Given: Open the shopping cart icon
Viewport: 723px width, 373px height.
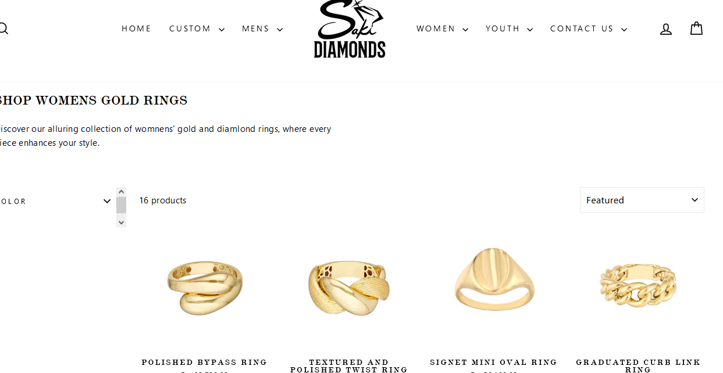Looking at the screenshot, I should tap(696, 28).
